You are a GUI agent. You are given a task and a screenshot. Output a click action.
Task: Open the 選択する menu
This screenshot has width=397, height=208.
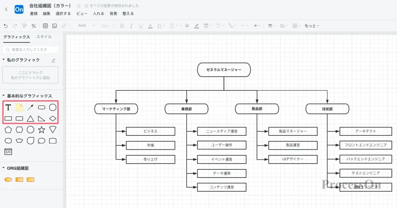(x=63, y=13)
